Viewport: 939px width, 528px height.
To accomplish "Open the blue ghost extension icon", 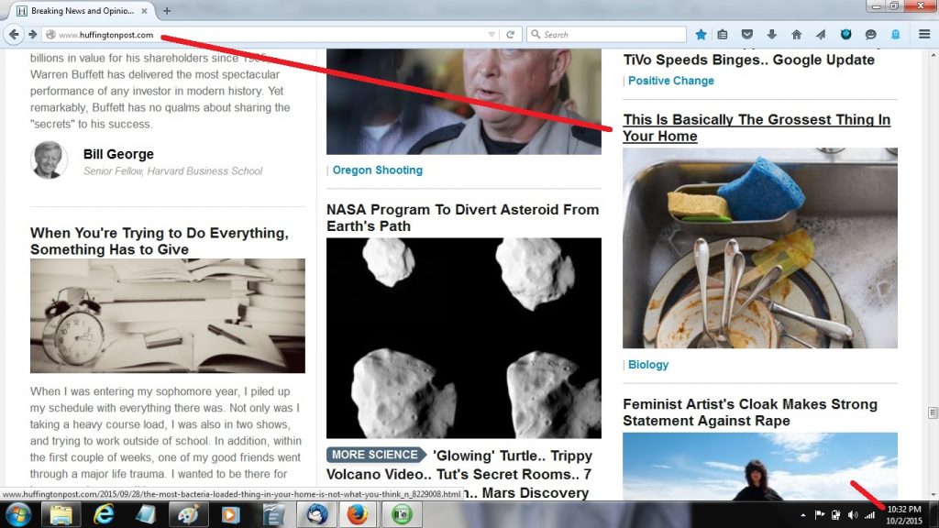I will (895, 35).
